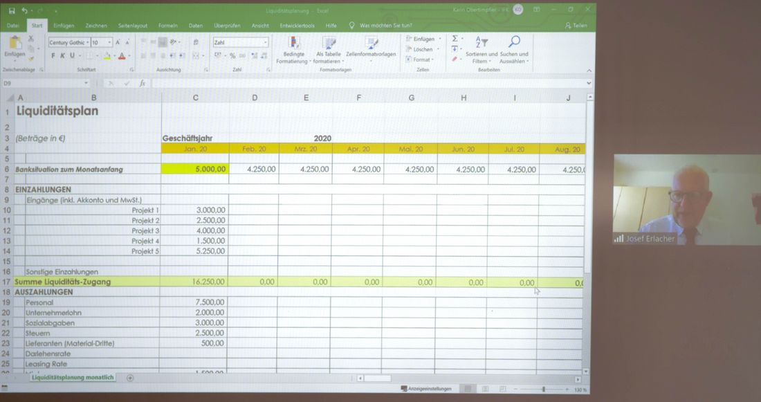Click the Teilen share button
The image size is (761, 402).
click(x=576, y=26)
